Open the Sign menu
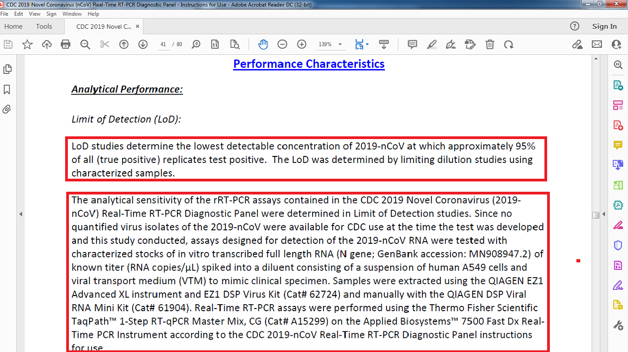 (x=51, y=14)
